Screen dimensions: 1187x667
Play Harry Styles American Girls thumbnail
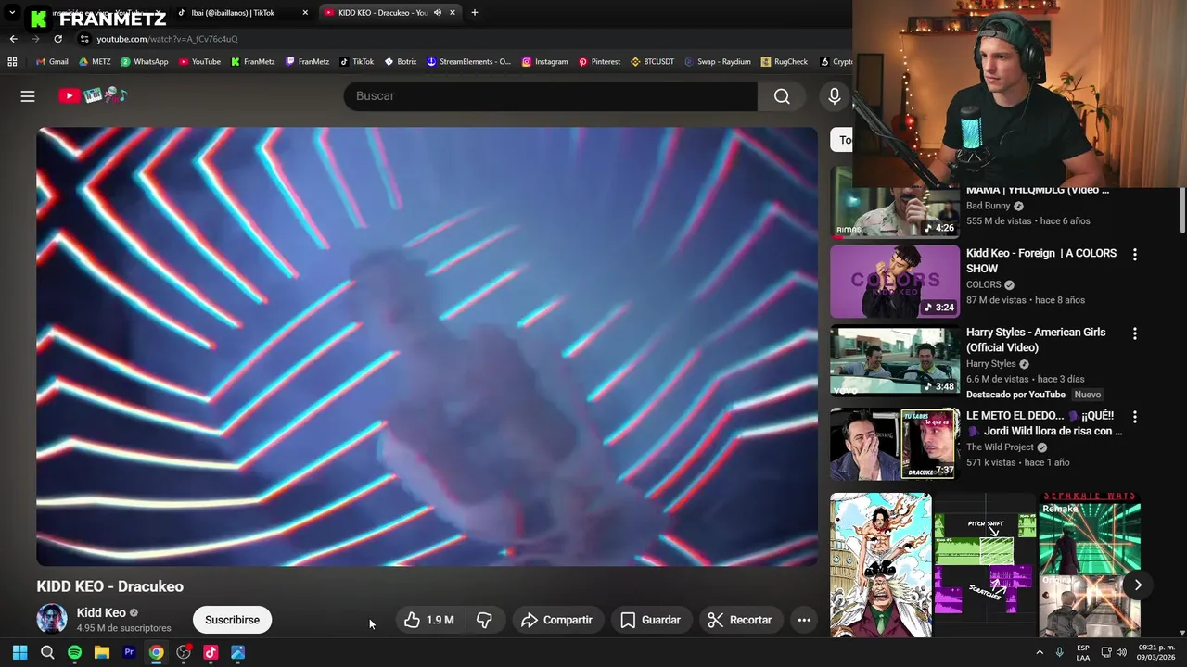(x=895, y=360)
